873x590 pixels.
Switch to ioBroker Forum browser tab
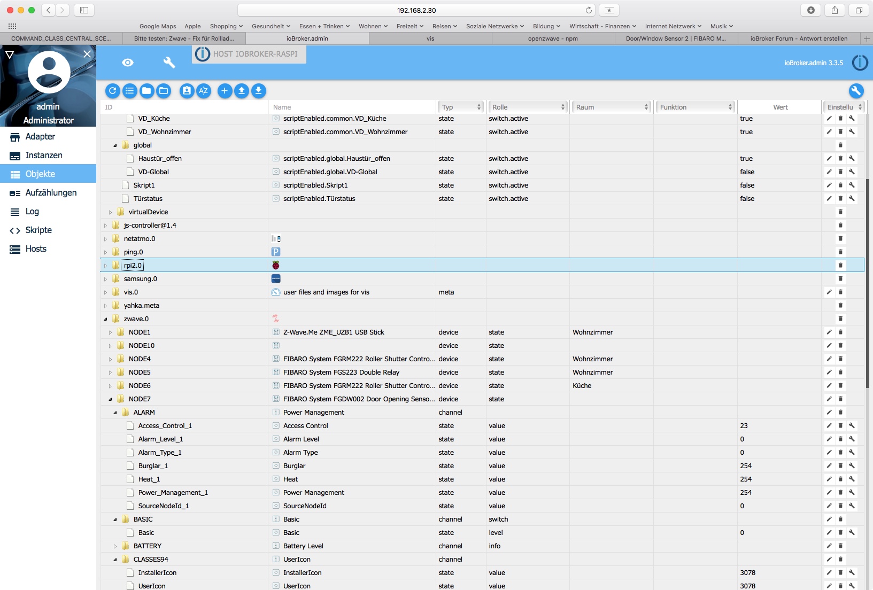(799, 38)
